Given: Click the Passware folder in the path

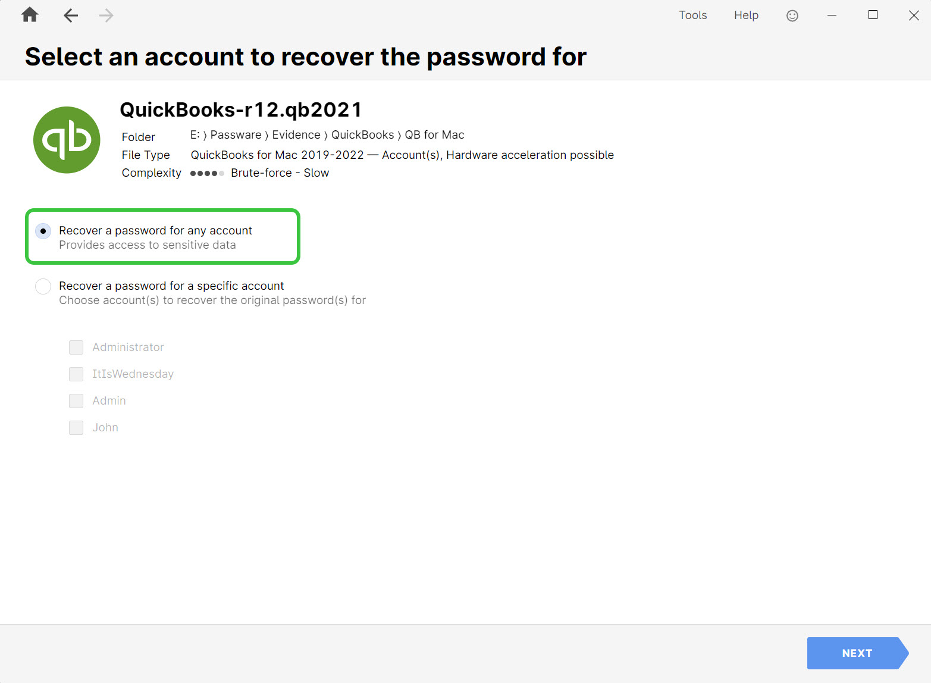Looking at the screenshot, I should coord(236,134).
